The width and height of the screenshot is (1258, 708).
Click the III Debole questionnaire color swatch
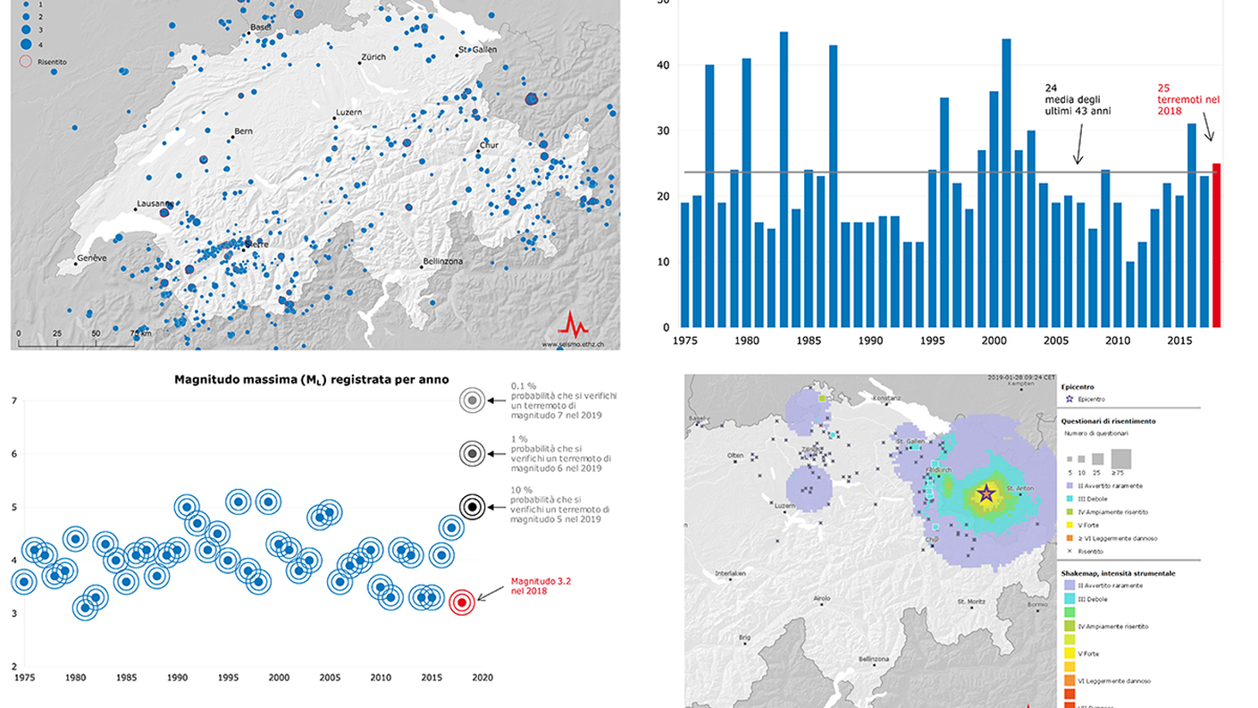pyautogui.click(x=1069, y=498)
